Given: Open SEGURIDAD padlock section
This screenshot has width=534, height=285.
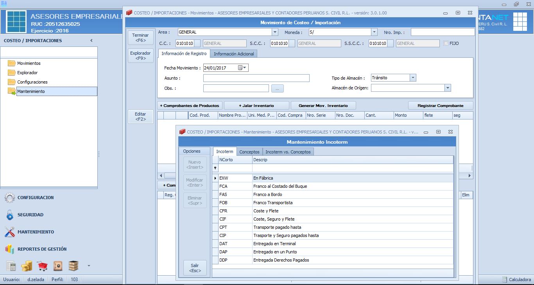Looking at the screenshot, I should click(x=10, y=215).
